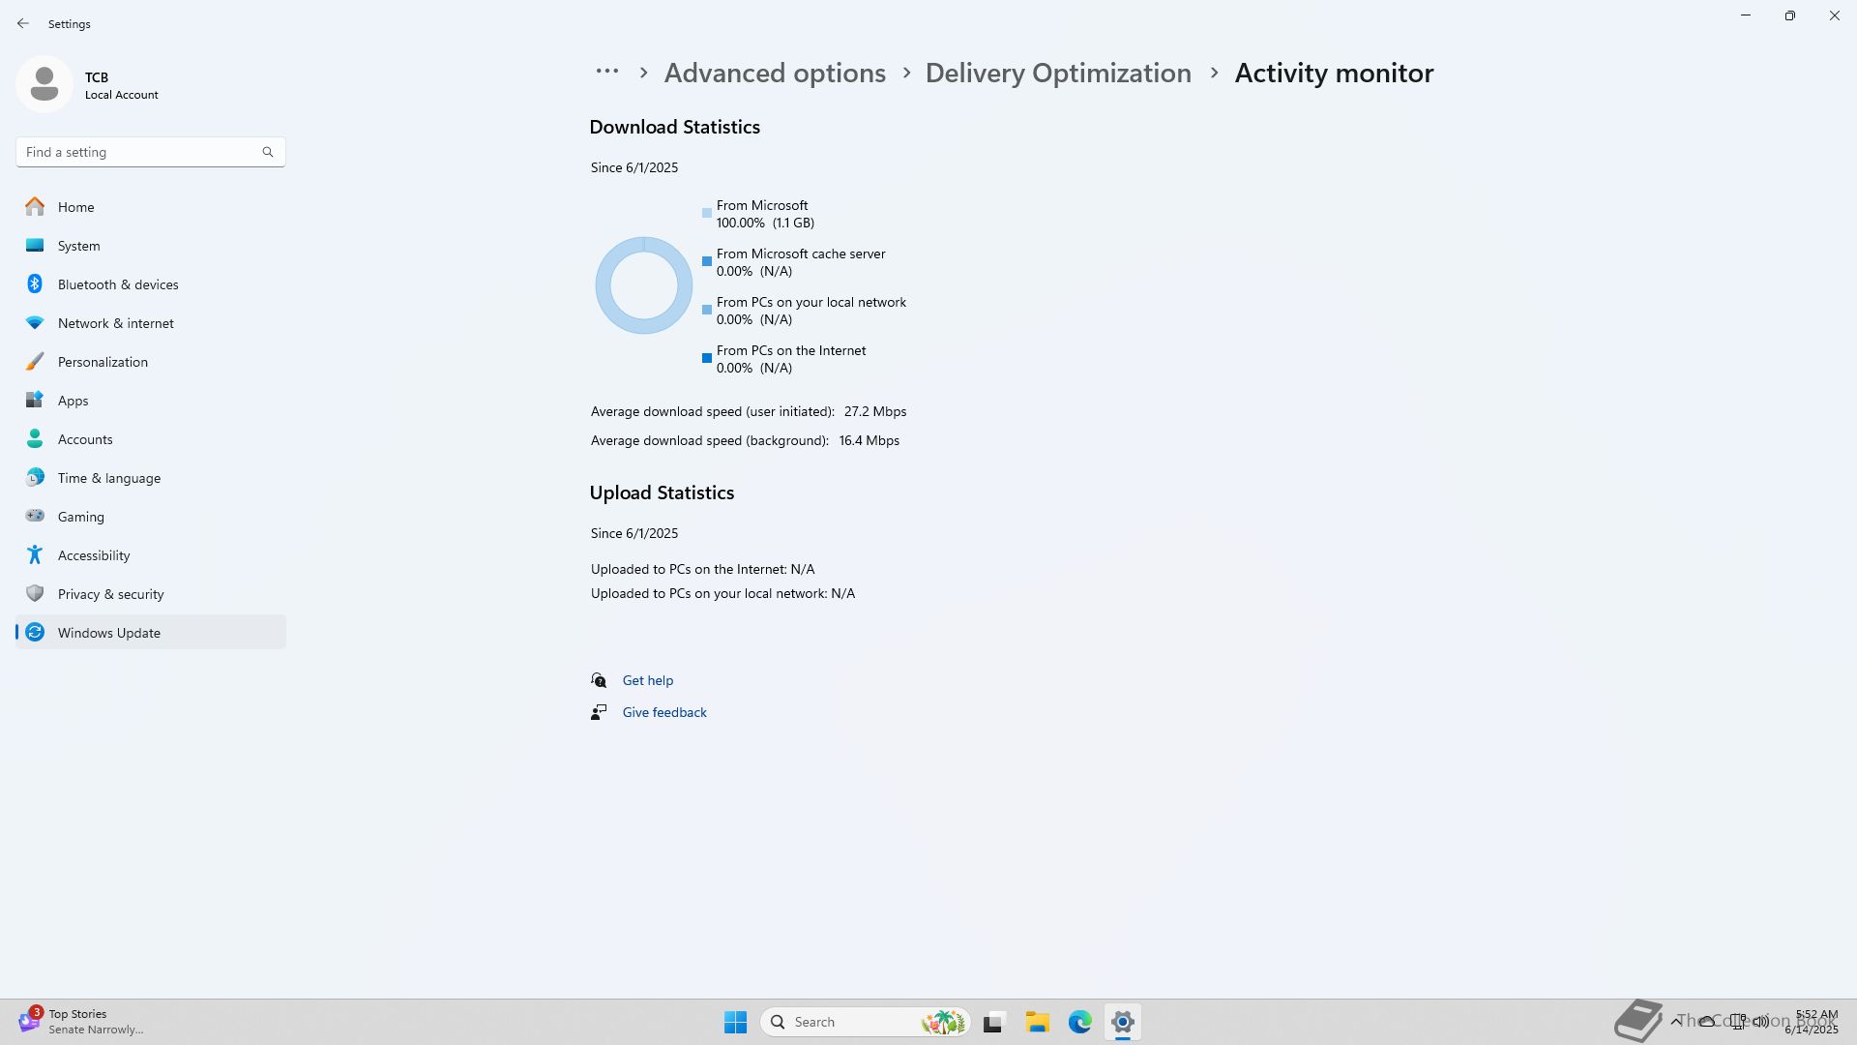1857x1045 pixels.
Task: Expand the breadcrumb ellipsis menu
Action: pos(606,72)
